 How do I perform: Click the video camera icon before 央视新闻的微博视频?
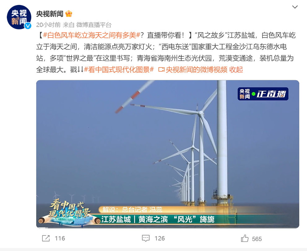point(161,70)
